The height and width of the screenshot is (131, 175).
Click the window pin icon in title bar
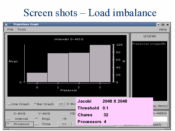click(11, 25)
